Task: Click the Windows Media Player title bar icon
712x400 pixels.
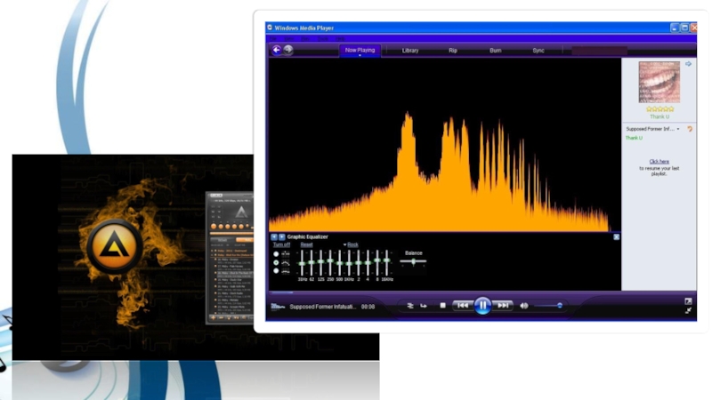Action: pos(270,28)
